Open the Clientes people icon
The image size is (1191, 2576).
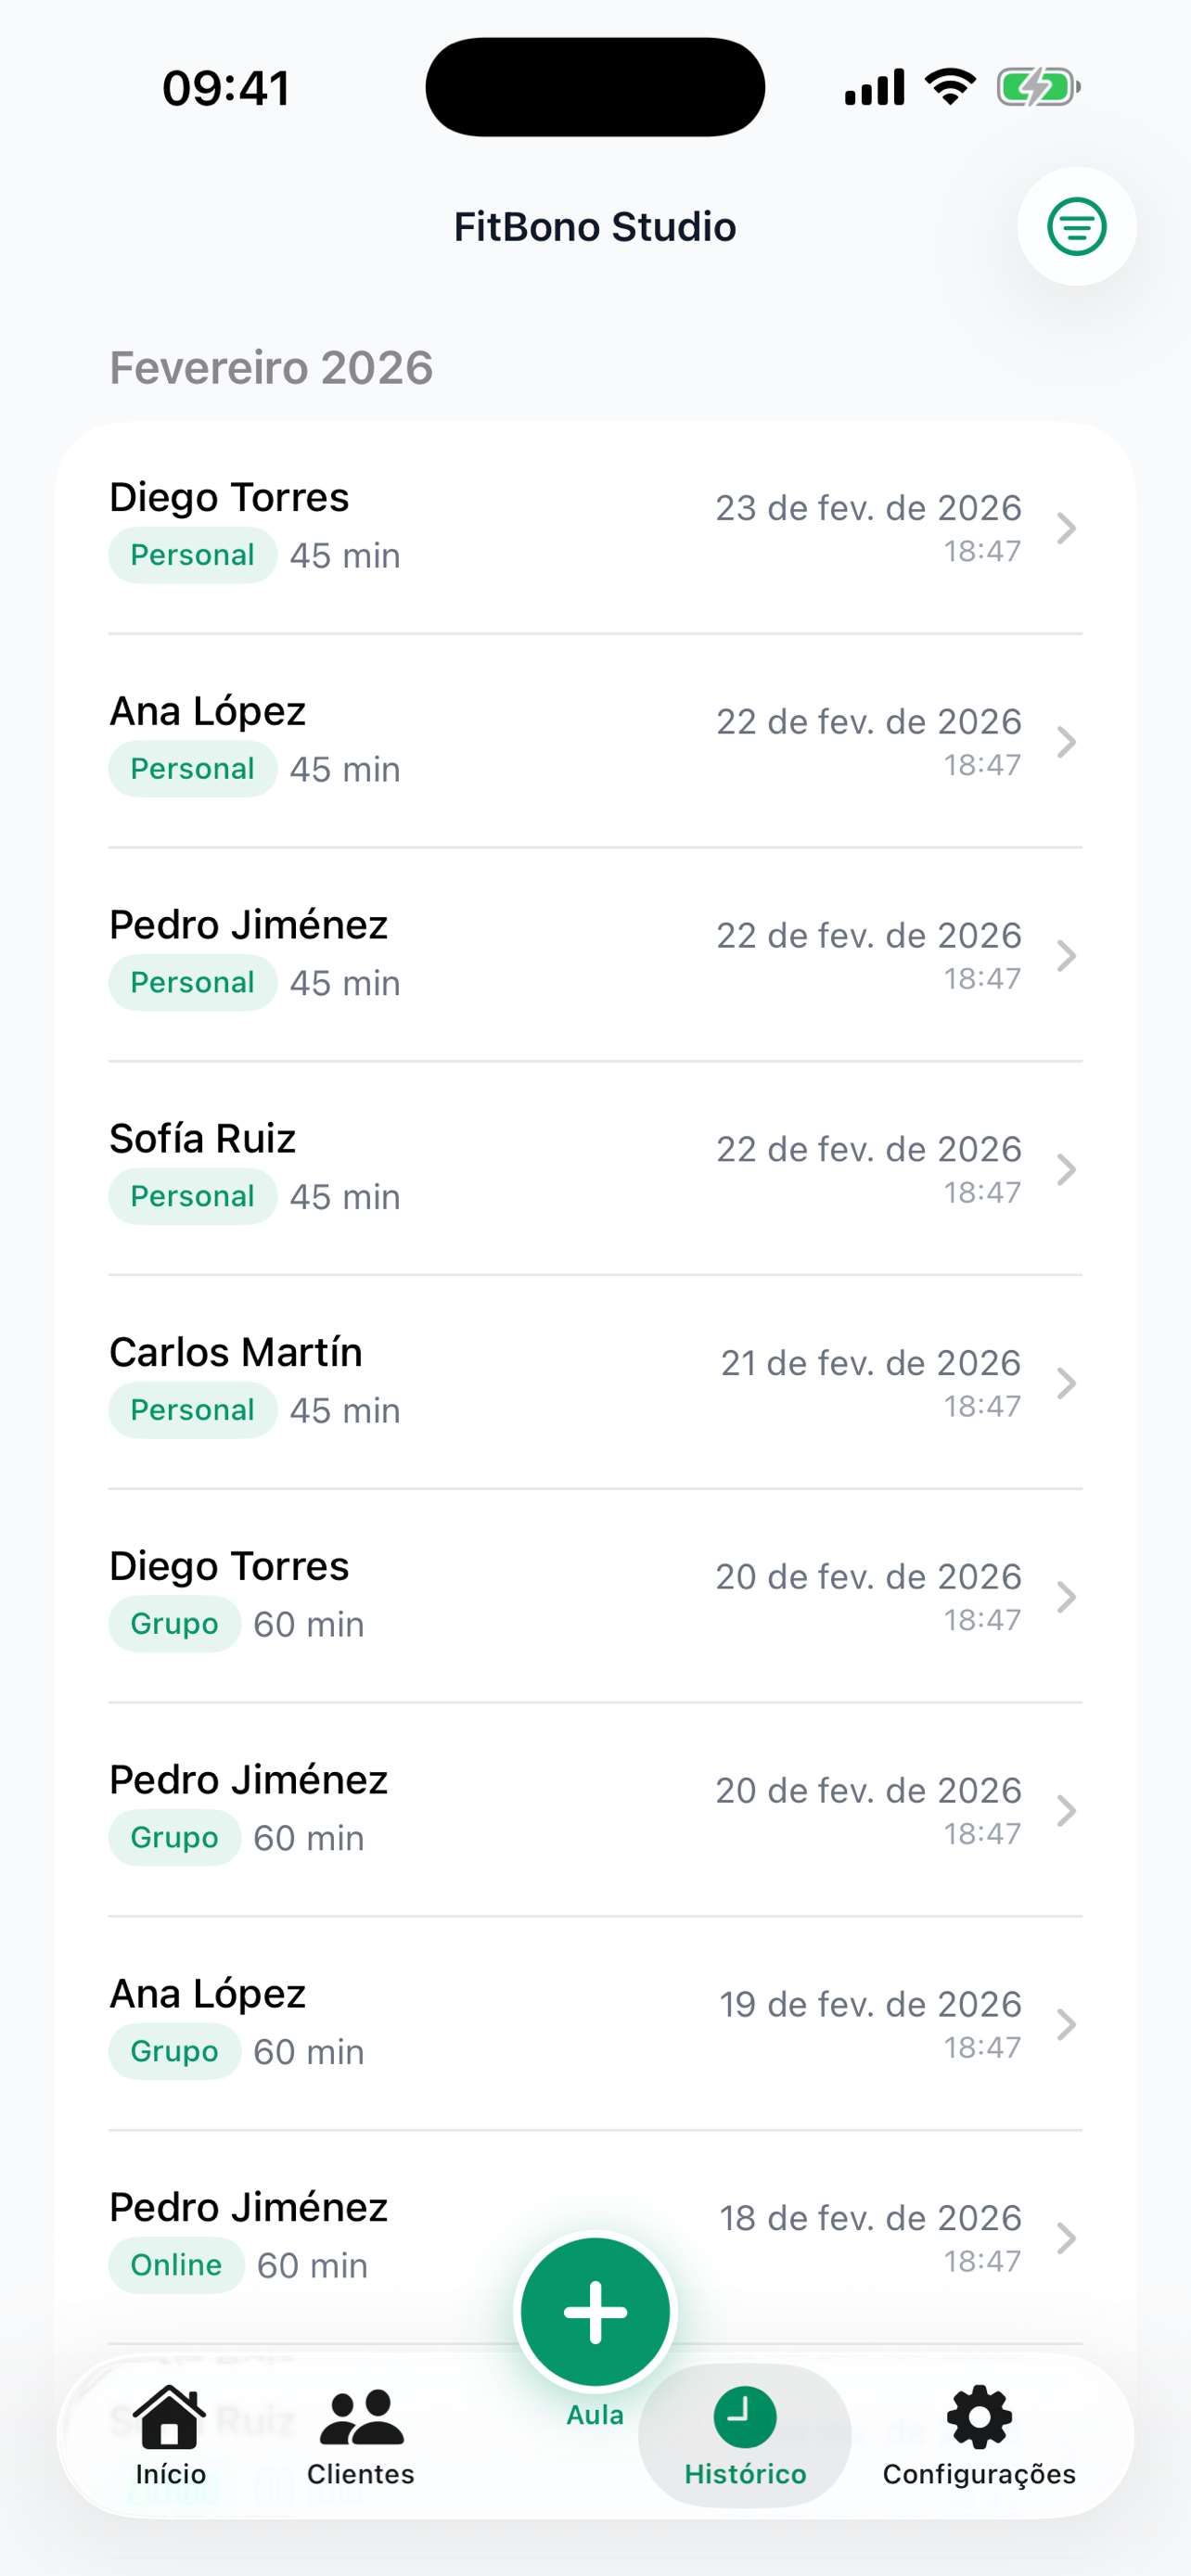361,2419
